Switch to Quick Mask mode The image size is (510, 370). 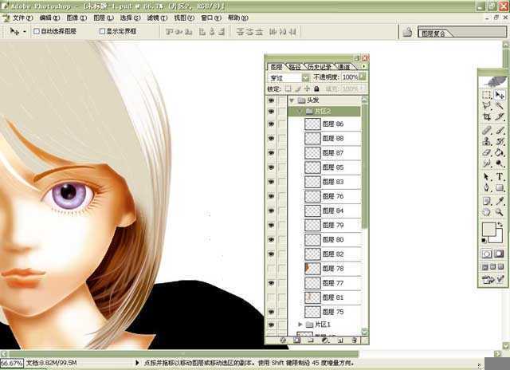[x=499, y=254]
